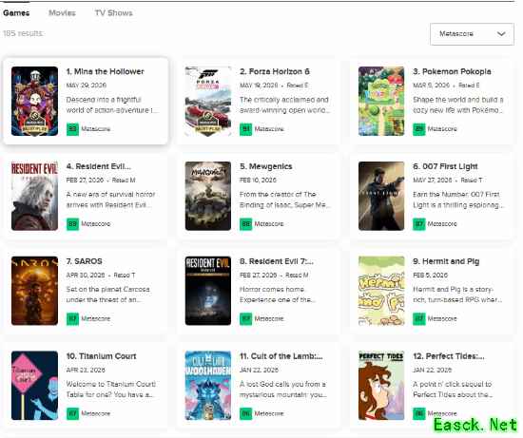Open the Metascore sort dropdown
523x438 pixels.
472,34
